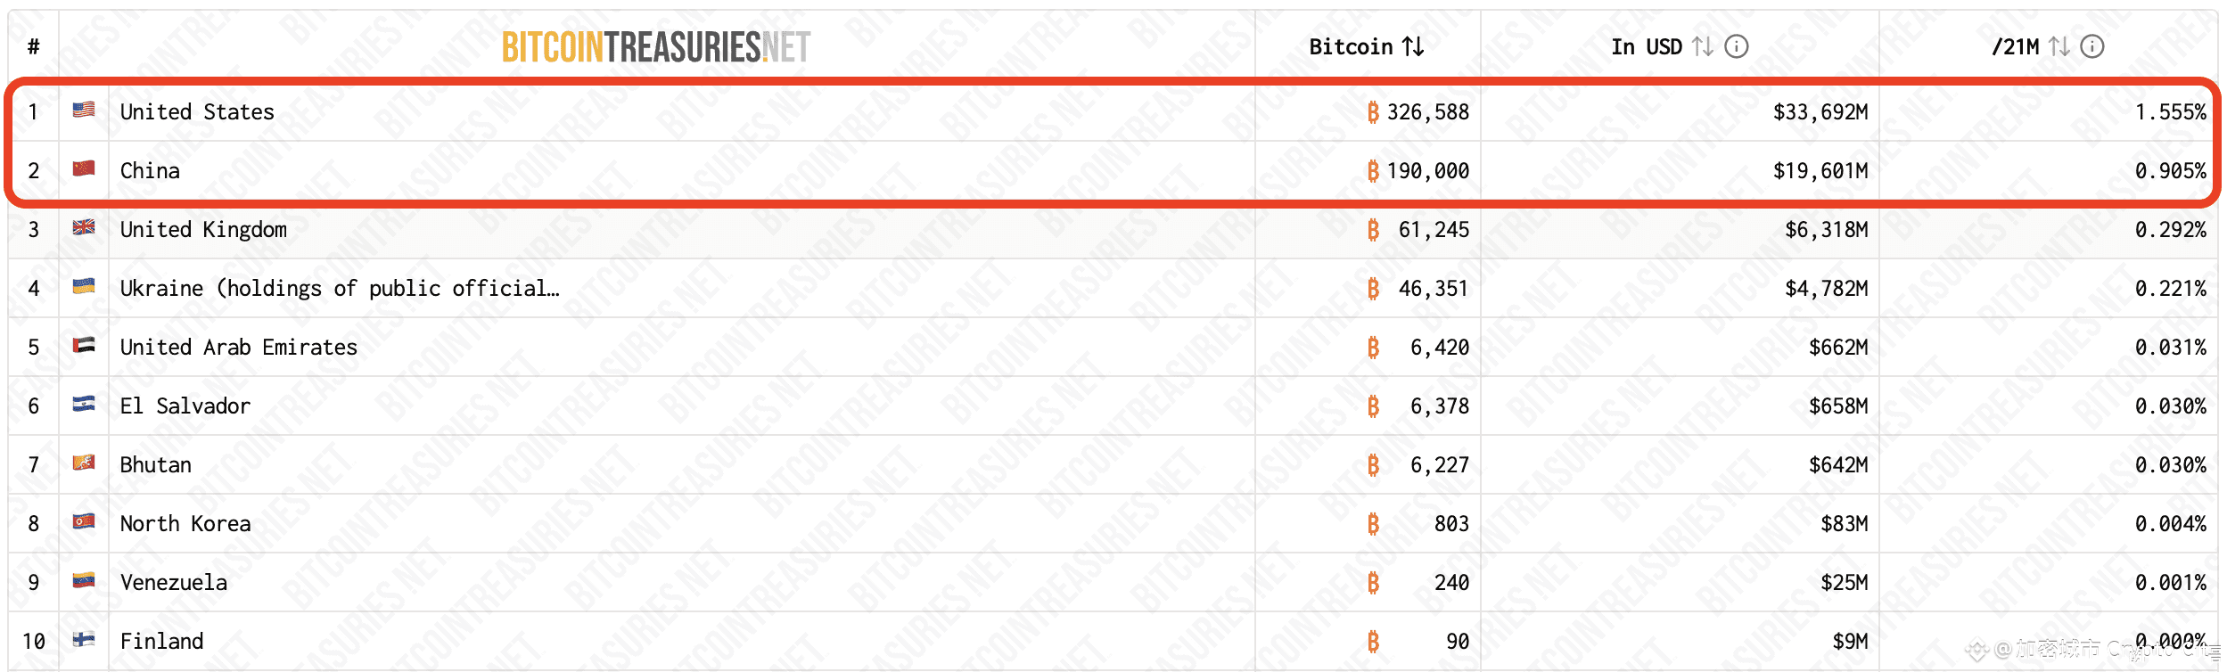Click the El Salvador flag icon

coord(84,404)
